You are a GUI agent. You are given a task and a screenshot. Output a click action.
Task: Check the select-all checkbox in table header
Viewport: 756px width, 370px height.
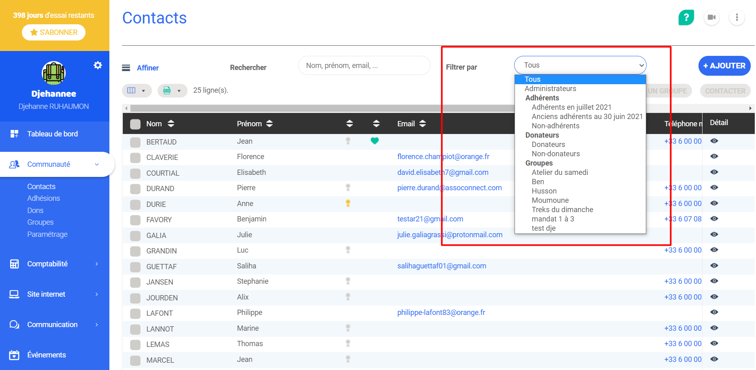coord(135,124)
